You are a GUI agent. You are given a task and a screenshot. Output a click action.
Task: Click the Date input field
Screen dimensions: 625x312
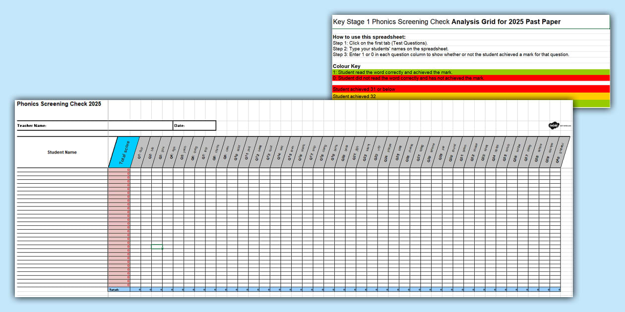point(198,125)
